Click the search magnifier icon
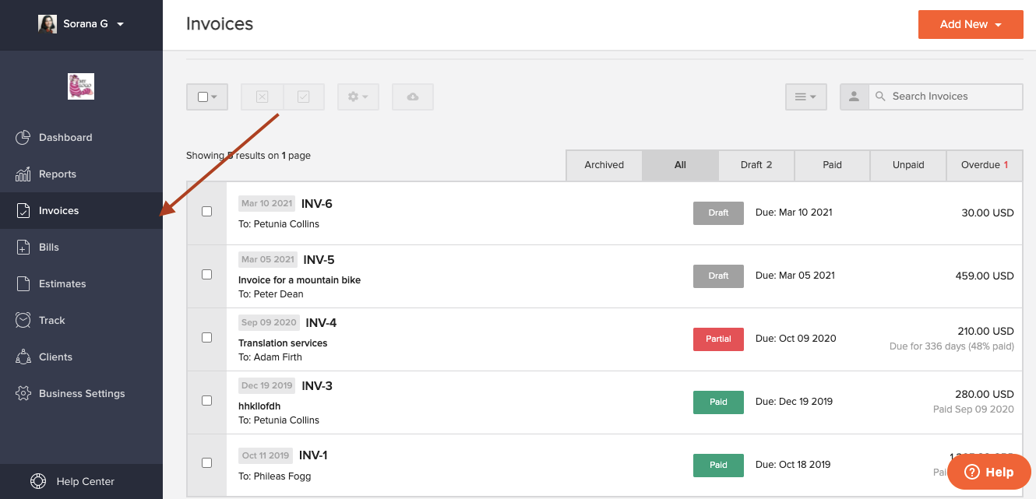Viewport: 1036px width, 499px height. tap(880, 97)
